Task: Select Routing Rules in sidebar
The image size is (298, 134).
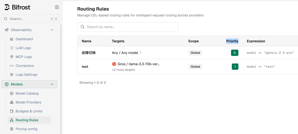Action: pos(27,120)
